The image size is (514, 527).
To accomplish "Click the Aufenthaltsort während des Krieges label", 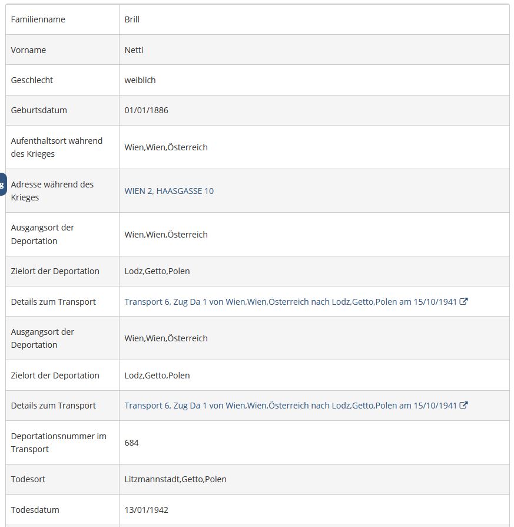I will coord(57,147).
